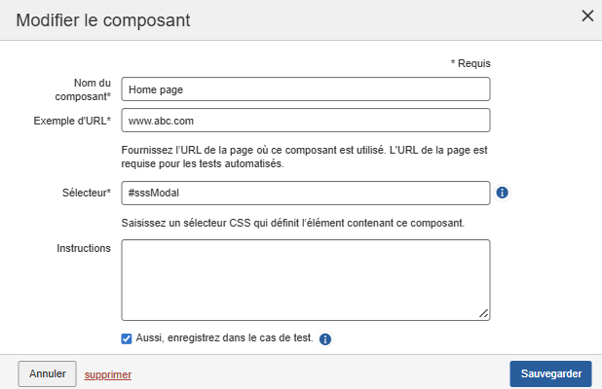Save changes with Sauvegarder button

pos(550,373)
